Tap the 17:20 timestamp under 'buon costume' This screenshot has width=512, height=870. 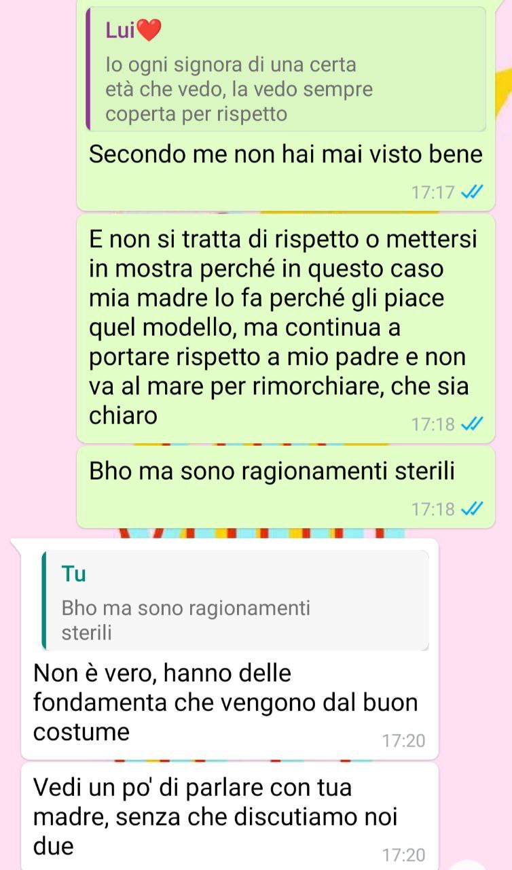[x=403, y=740]
